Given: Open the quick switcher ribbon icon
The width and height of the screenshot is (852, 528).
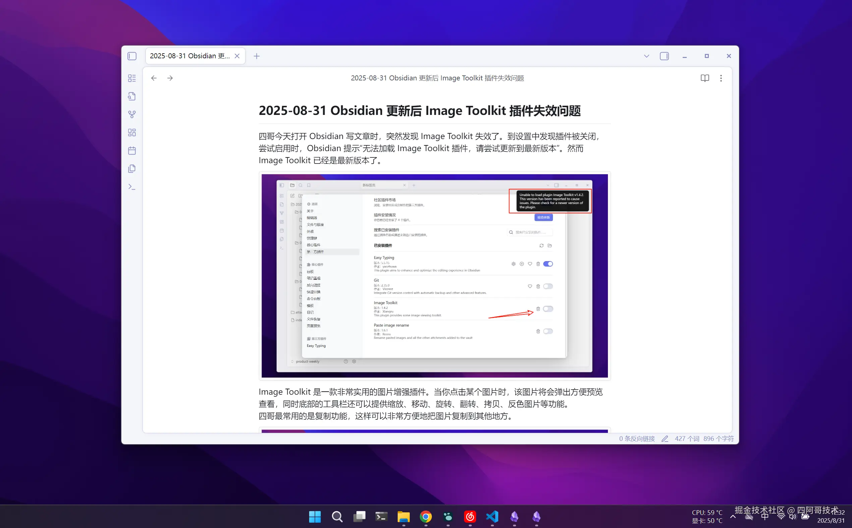Looking at the screenshot, I should (x=132, y=96).
